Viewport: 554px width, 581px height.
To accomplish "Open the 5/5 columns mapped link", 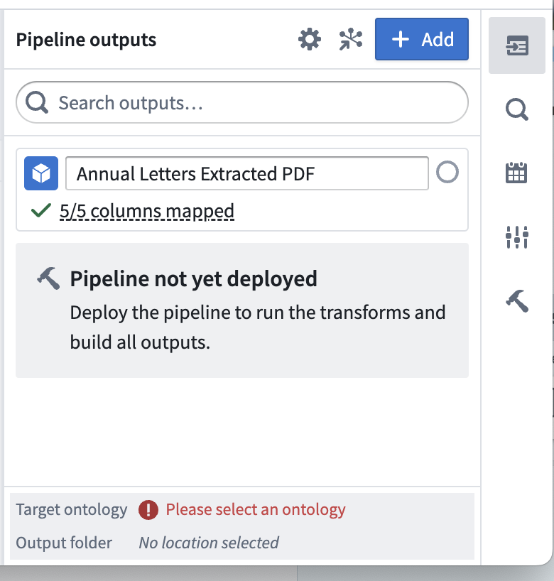I will click(x=147, y=211).
